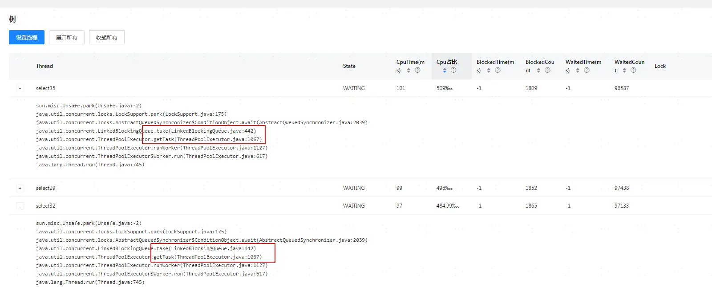Image resolution: width=712 pixels, height=287 pixels.
Task: Collapse the select35 thread row
Action: coord(20,88)
